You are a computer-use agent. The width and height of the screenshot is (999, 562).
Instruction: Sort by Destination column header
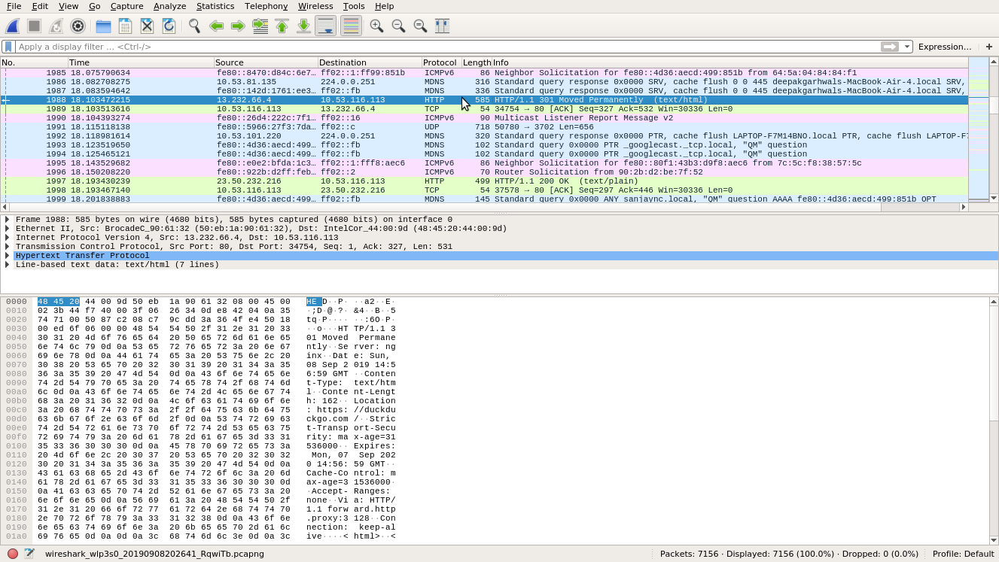(x=370, y=62)
